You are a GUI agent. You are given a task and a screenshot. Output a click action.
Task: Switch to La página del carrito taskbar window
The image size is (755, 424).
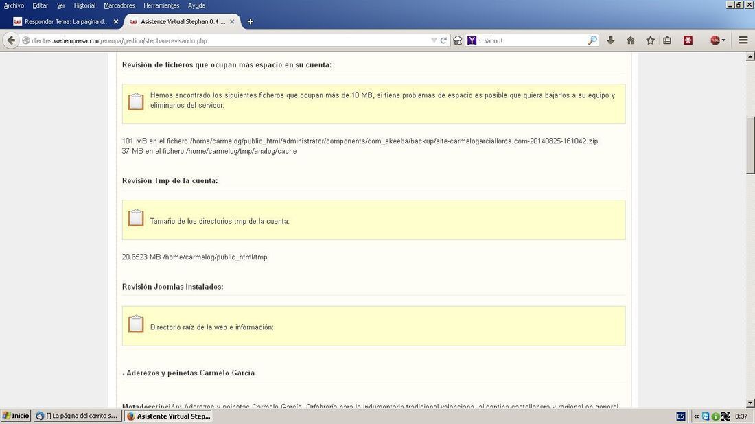[x=77, y=416]
